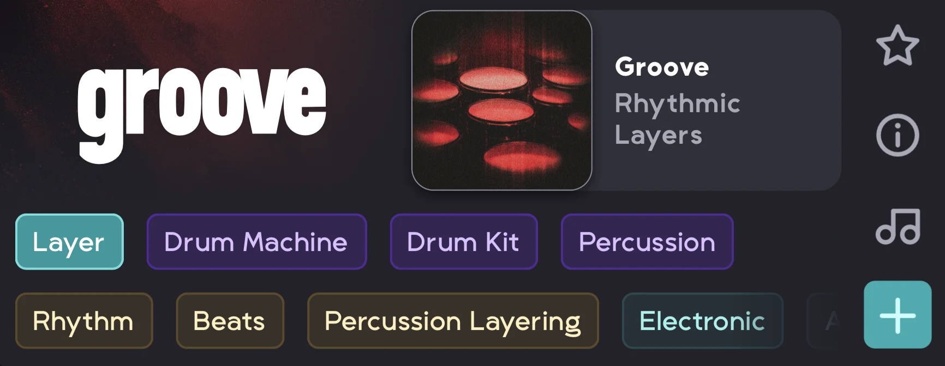Select the Electronic genre tag
Screen dimensions: 945x366
click(703, 321)
